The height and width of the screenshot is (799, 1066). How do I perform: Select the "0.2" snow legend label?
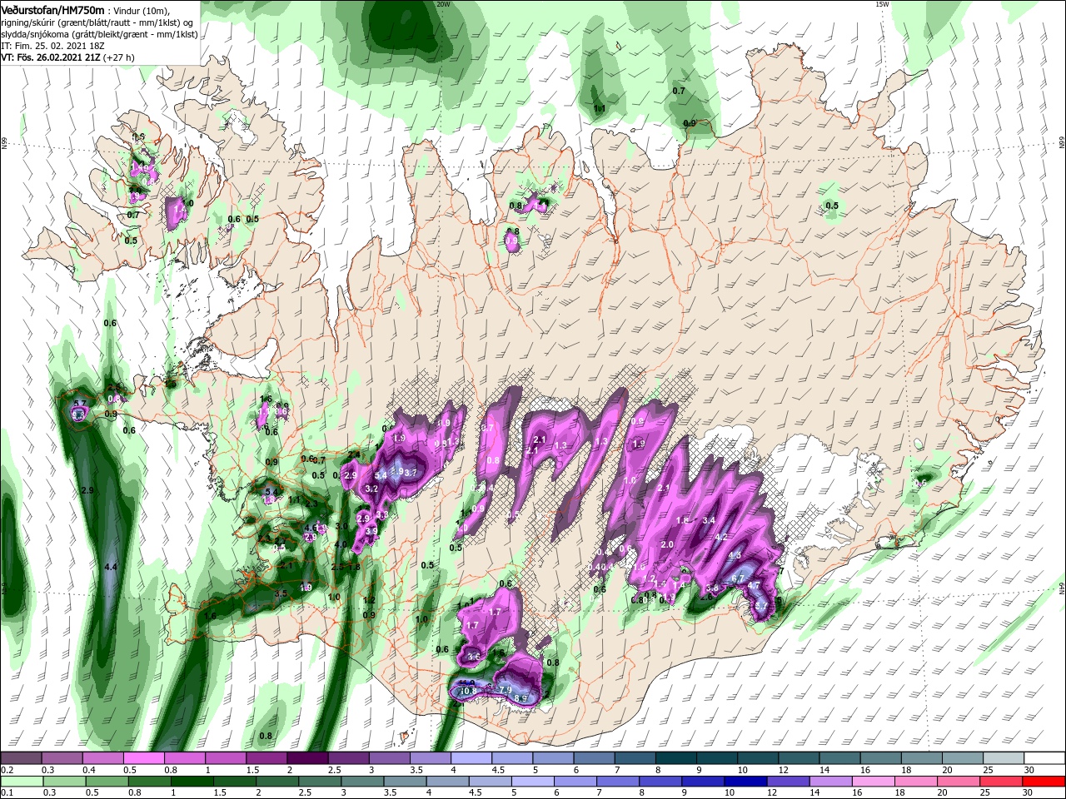[x=7, y=770]
